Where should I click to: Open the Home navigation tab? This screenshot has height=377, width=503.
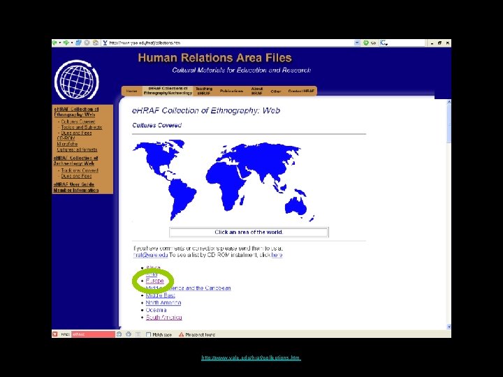pos(131,91)
